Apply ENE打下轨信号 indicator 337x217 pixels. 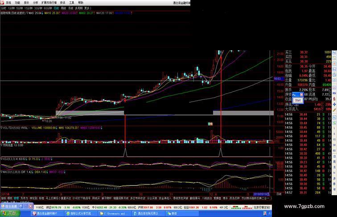[82, 198]
